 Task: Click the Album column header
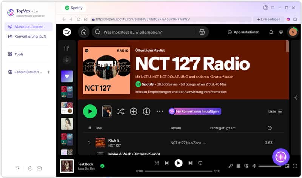(176, 128)
